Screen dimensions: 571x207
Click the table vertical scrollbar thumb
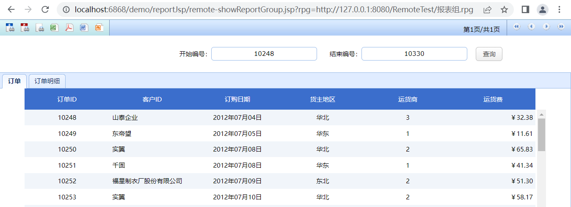[x=541, y=135]
